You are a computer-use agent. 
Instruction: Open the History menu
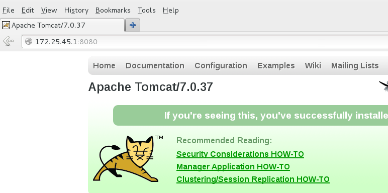coord(76,11)
